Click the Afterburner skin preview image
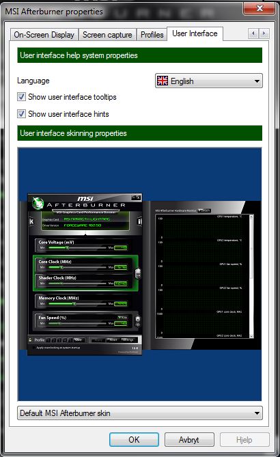This screenshot has width=280, height=457. click(x=139, y=274)
